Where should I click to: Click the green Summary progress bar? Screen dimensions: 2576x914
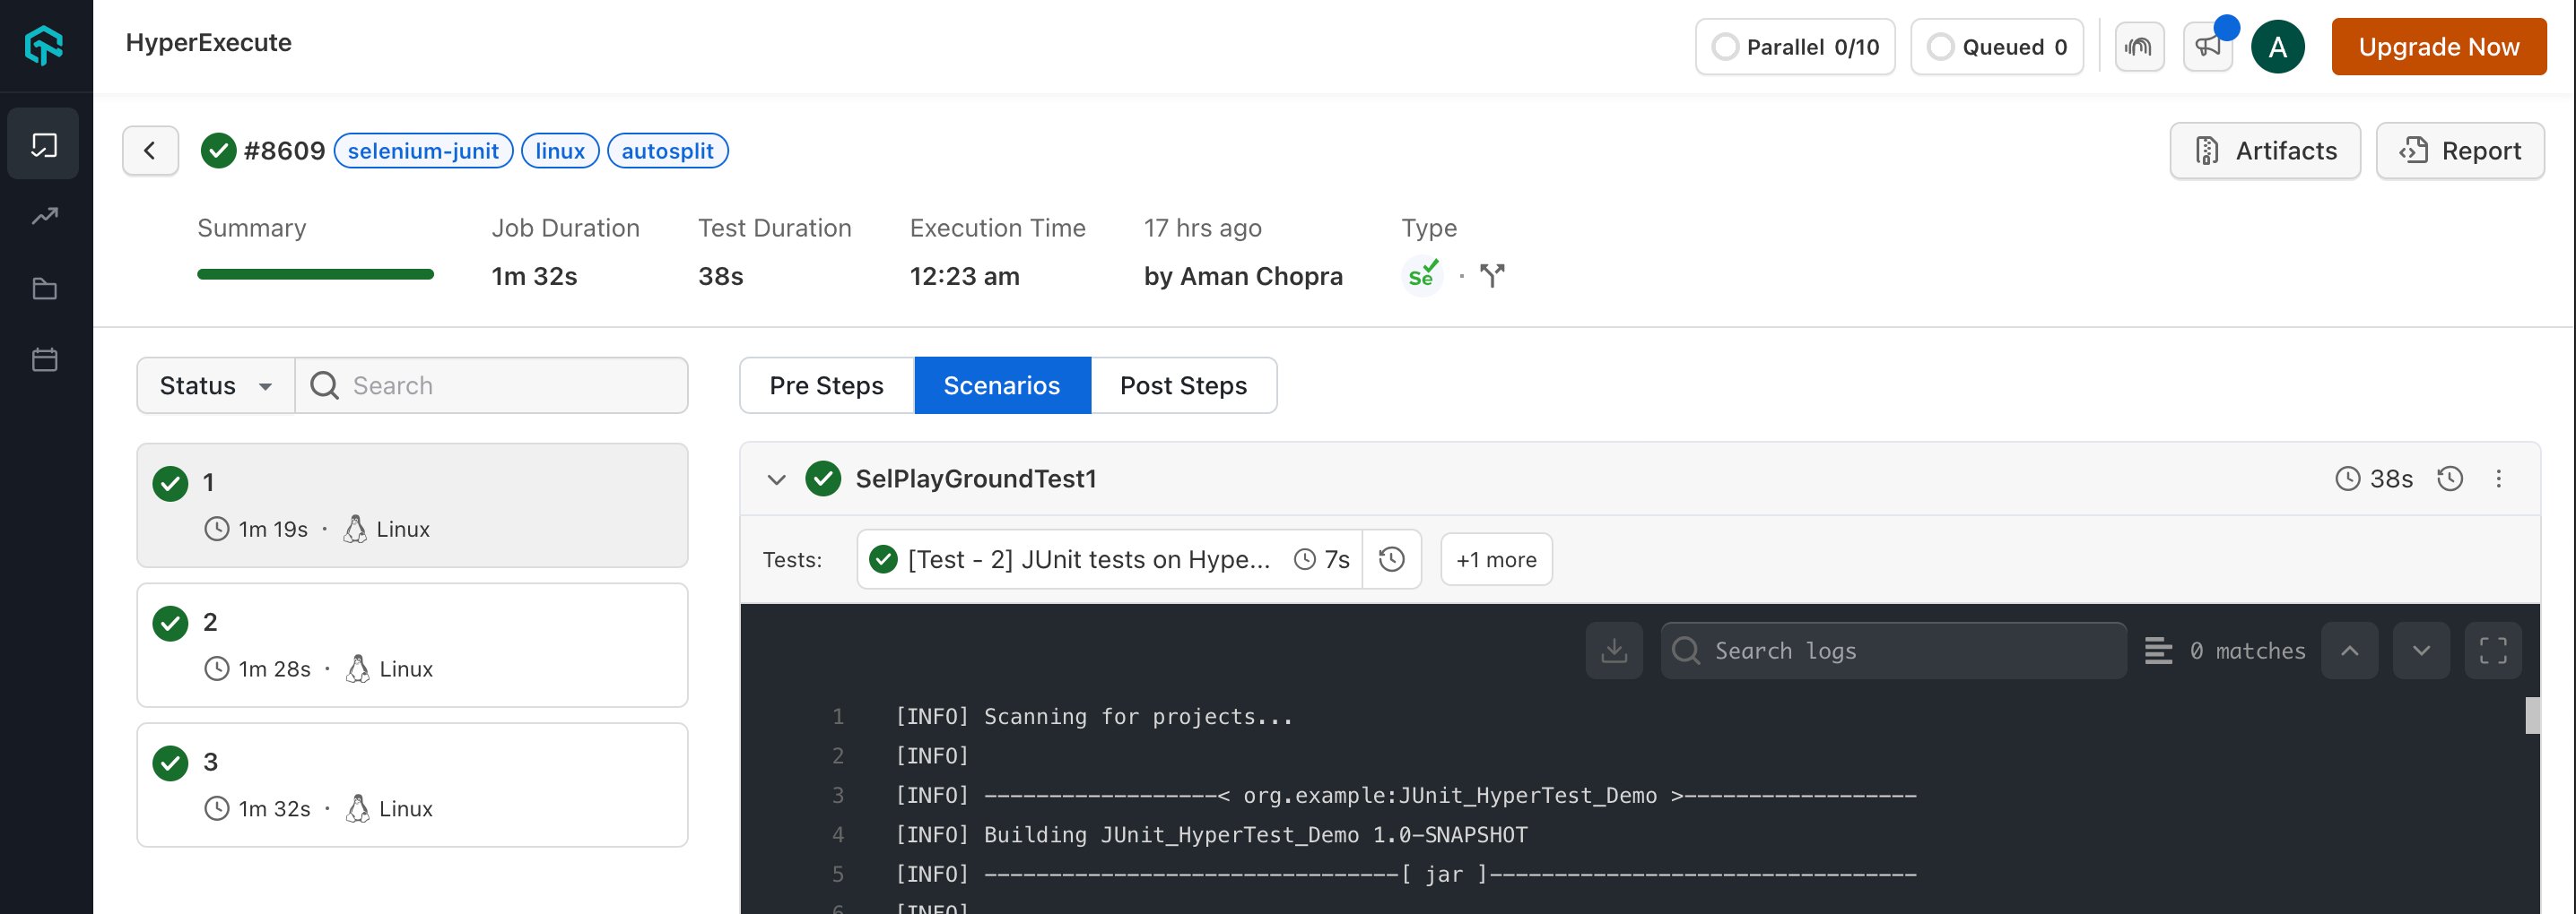tap(315, 273)
